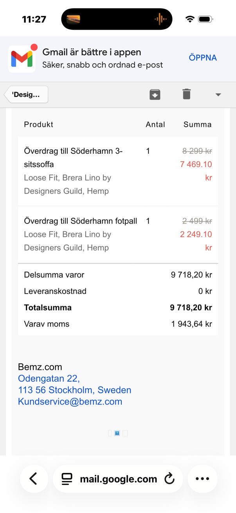Open 113 56 Stockholm, Sweden link

(x=75, y=390)
